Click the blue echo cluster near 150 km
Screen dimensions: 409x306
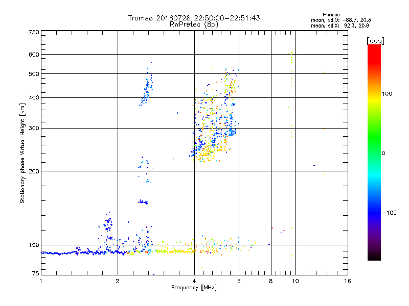pos(143,202)
